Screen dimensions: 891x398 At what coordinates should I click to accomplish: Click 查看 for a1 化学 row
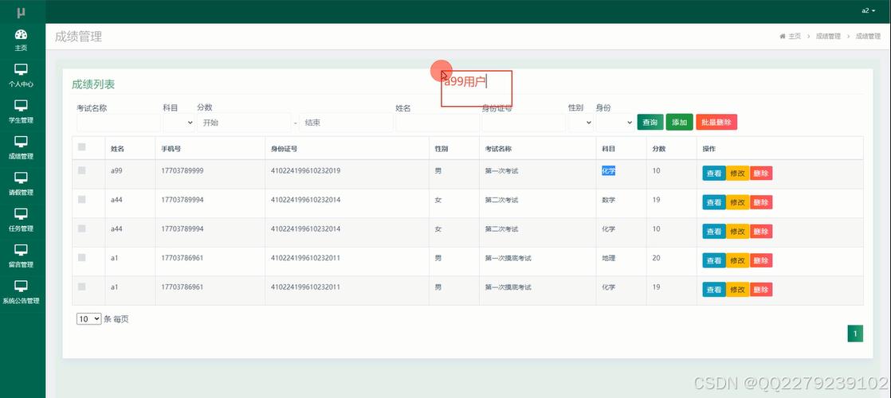(x=714, y=290)
